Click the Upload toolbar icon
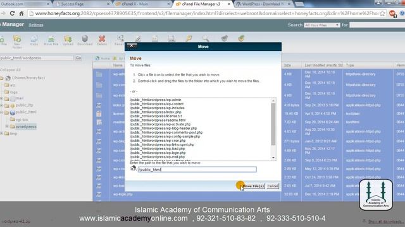The height and width of the screenshot is (227, 405). click(x=68, y=39)
